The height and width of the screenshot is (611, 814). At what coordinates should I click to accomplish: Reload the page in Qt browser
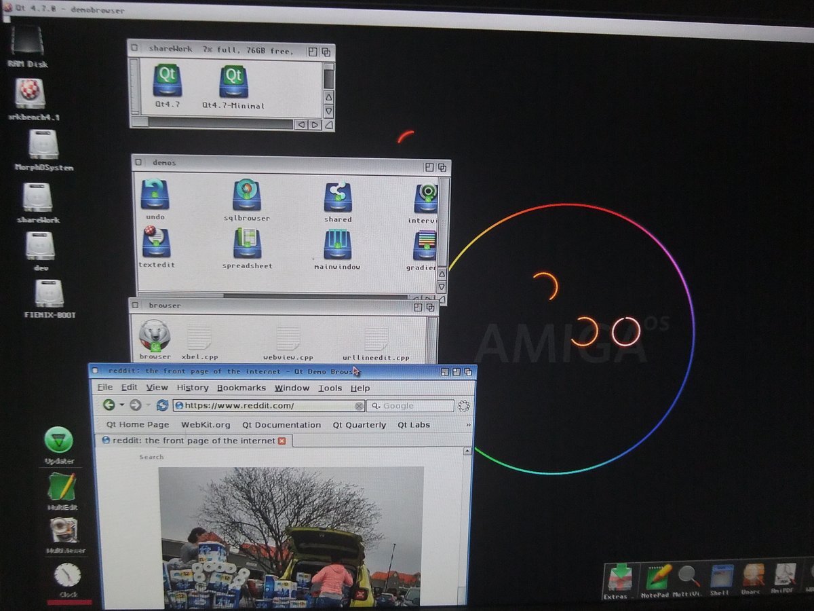(x=162, y=405)
